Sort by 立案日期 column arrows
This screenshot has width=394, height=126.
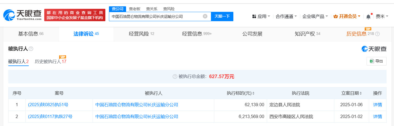pos(361,93)
